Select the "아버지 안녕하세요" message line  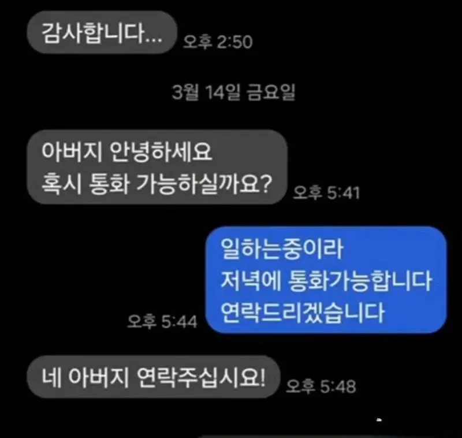pyautogui.click(x=126, y=151)
